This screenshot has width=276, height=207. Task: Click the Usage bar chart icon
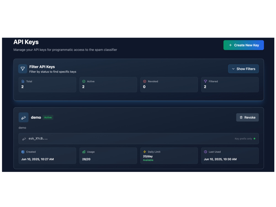tap(84, 152)
